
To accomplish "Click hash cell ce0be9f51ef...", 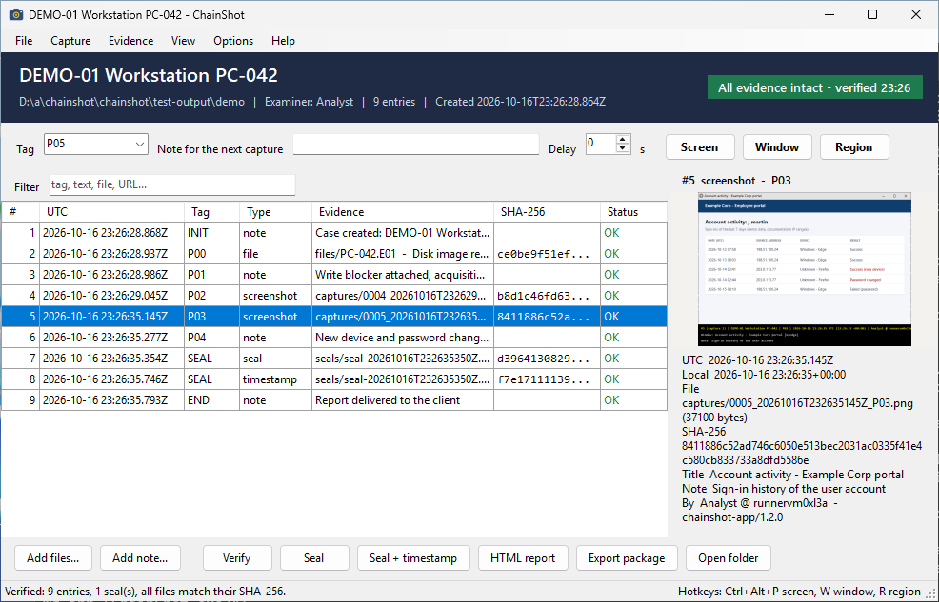I will coord(547,254).
